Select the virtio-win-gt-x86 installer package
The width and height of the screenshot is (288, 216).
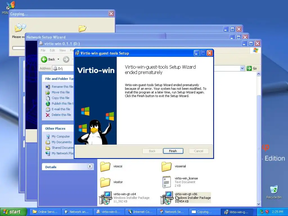click(x=186, y=198)
